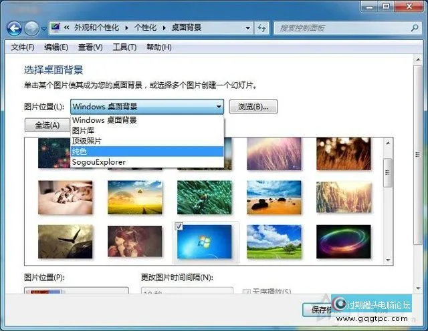Image resolution: width=428 pixels, height=331 pixels.
Task: Select the yellow field road wallpaper
Action: coord(135,198)
